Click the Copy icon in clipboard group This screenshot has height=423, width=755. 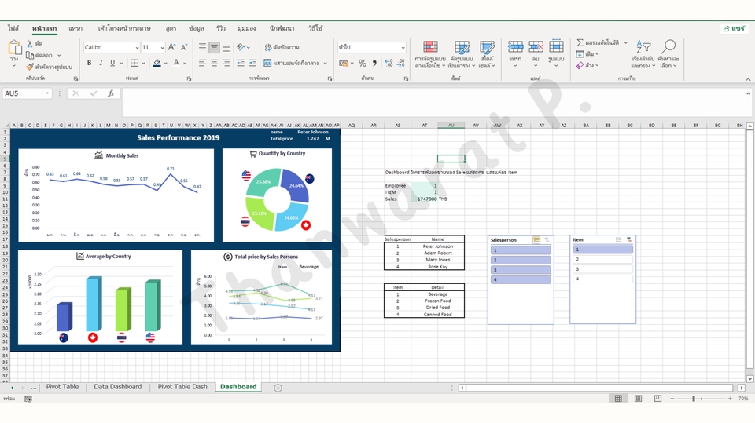(x=30, y=55)
